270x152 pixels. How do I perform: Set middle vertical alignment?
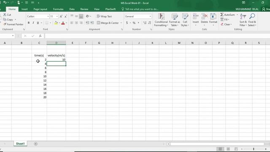tap(76, 16)
